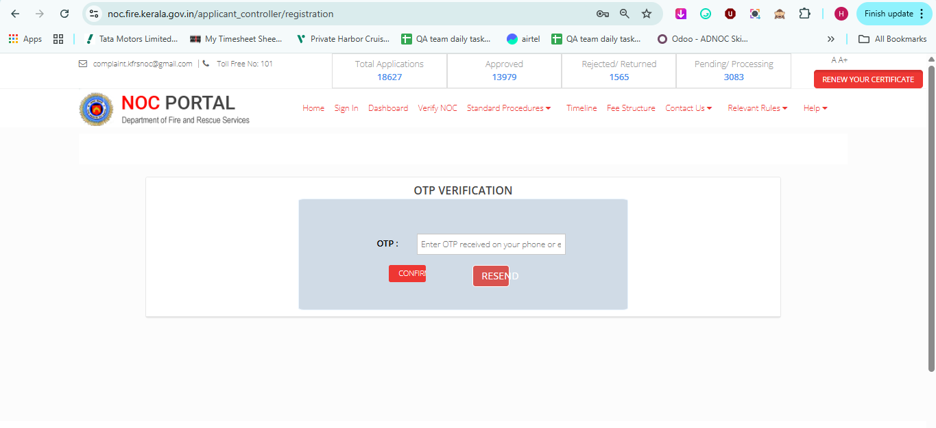
Task: Open the Chrome profile avatar H
Action: point(841,14)
